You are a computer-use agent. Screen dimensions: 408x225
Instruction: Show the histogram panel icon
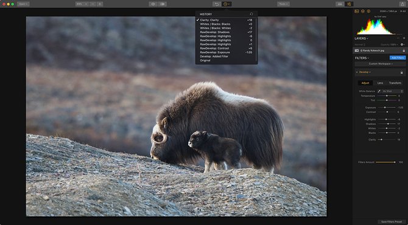(357, 11)
